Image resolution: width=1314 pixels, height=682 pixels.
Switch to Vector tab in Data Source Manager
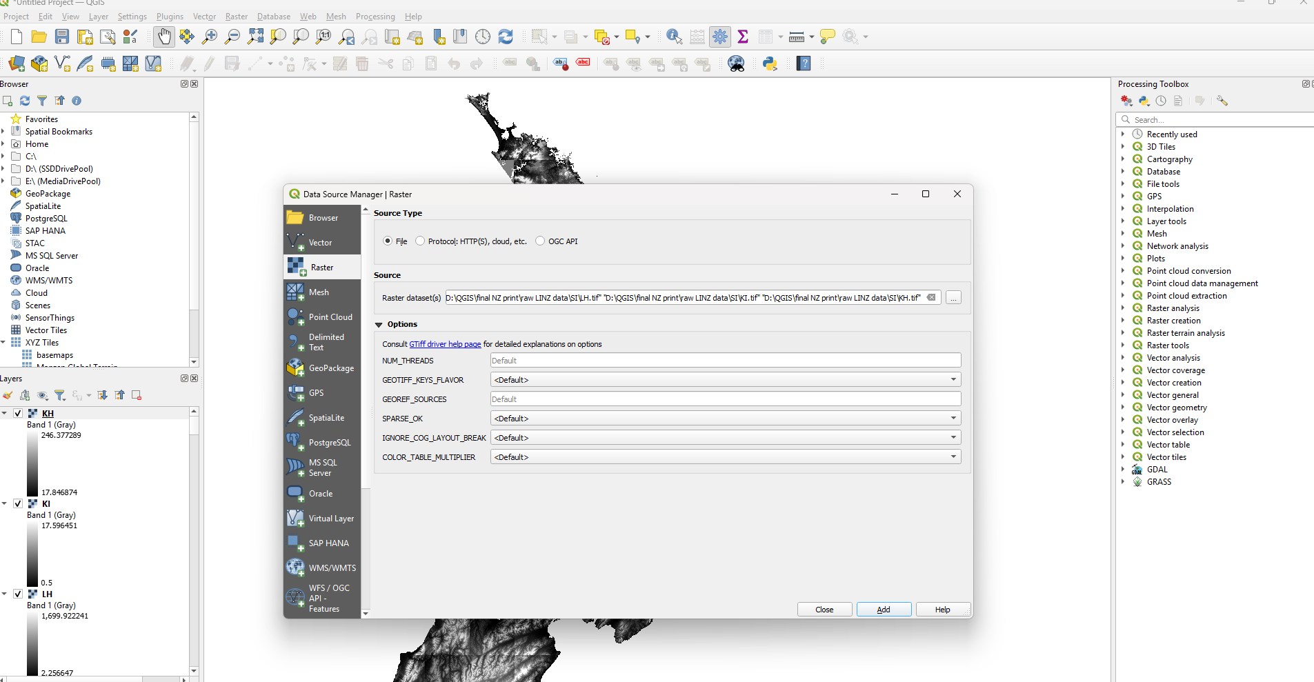tap(322, 243)
